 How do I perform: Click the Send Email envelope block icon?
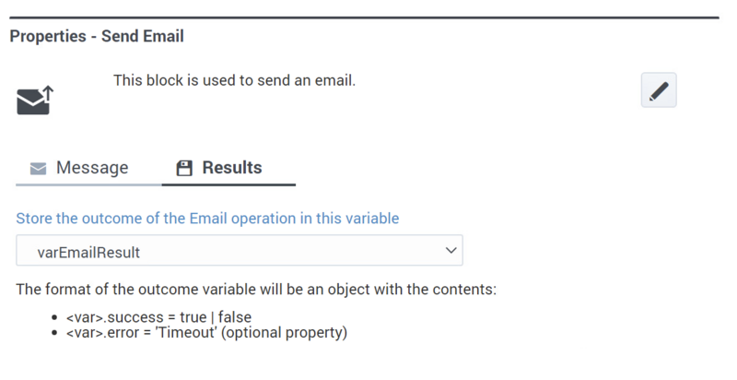(35, 101)
